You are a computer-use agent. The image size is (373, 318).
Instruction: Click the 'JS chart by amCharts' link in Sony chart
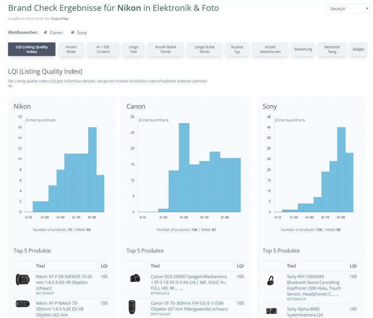pos(290,120)
